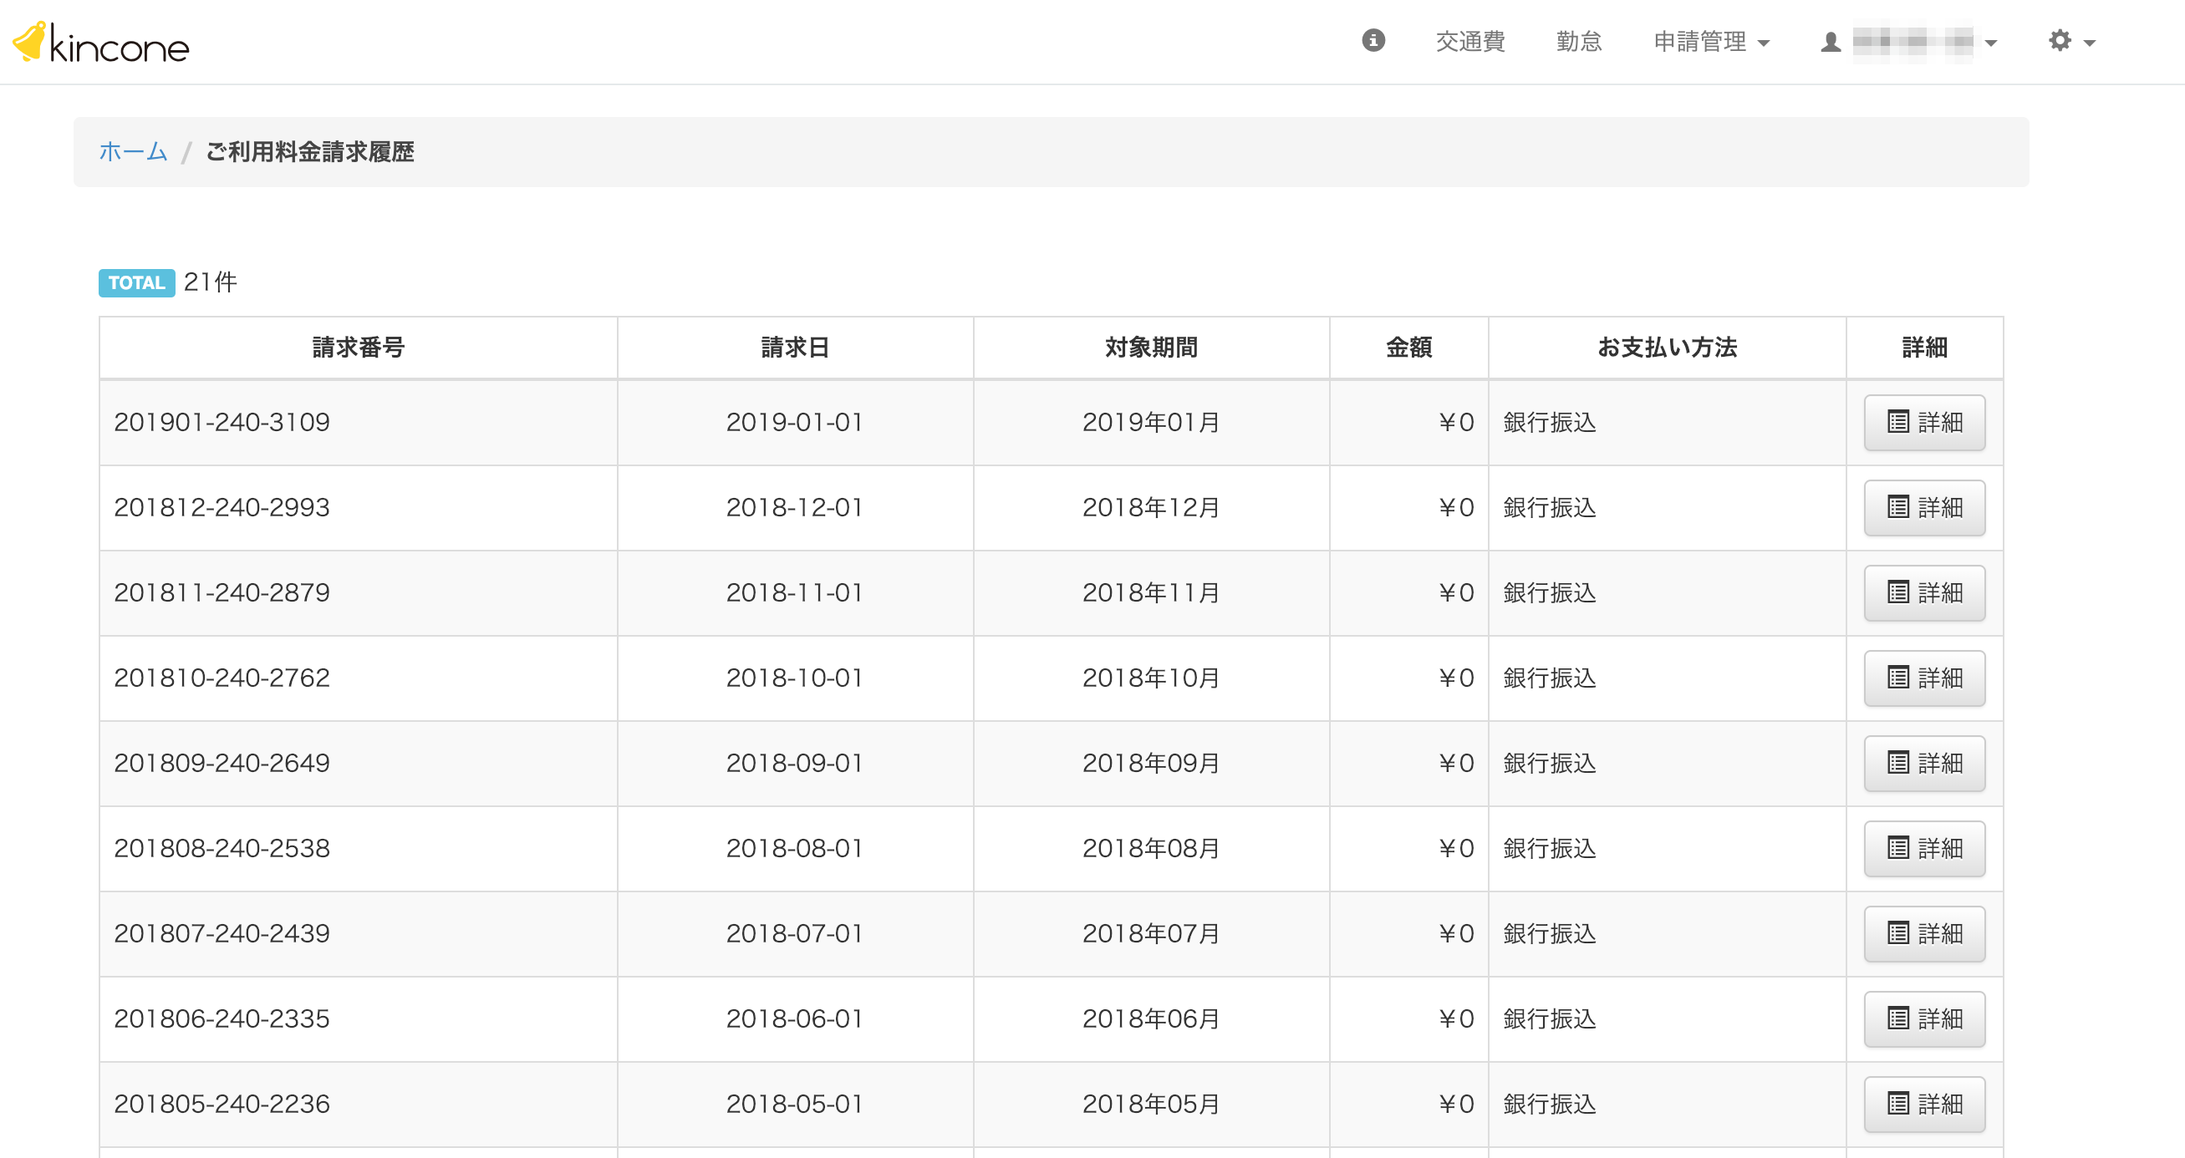Open the info circle icon
Viewport: 2185px width, 1158px height.
(1373, 40)
